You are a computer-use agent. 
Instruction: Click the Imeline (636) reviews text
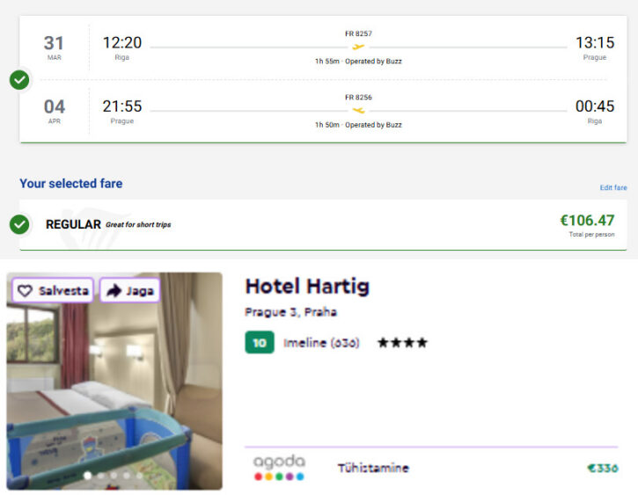pos(321,343)
